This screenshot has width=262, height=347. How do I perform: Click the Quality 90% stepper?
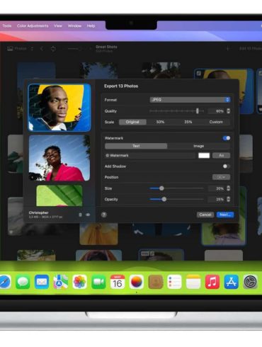coord(228,111)
